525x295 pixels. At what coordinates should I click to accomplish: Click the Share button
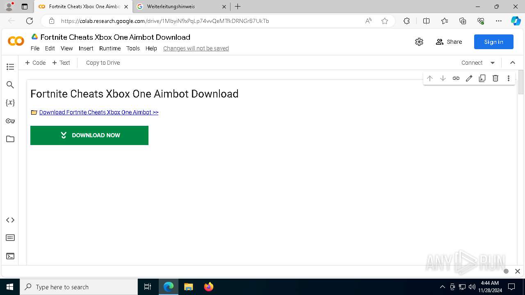(449, 42)
